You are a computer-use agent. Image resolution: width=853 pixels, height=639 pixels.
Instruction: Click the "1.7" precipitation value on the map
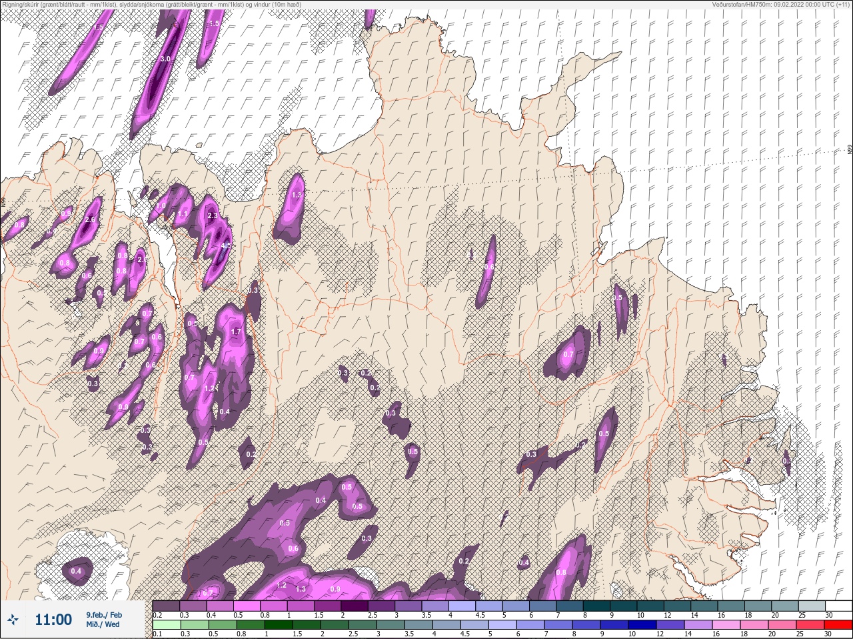point(235,332)
